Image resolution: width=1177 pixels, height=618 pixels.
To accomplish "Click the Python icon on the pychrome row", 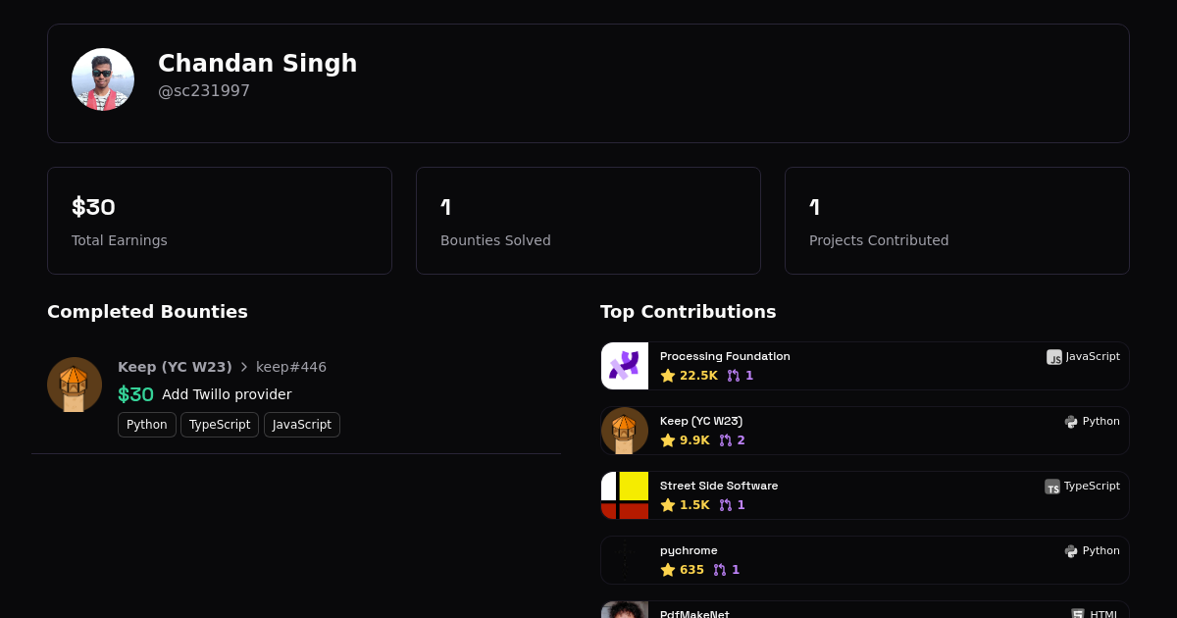I will pyautogui.click(x=1070, y=550).
